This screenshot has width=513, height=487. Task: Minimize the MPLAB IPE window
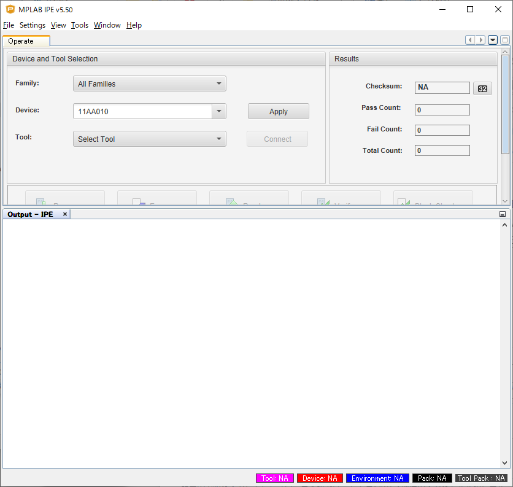click(442, 9)
